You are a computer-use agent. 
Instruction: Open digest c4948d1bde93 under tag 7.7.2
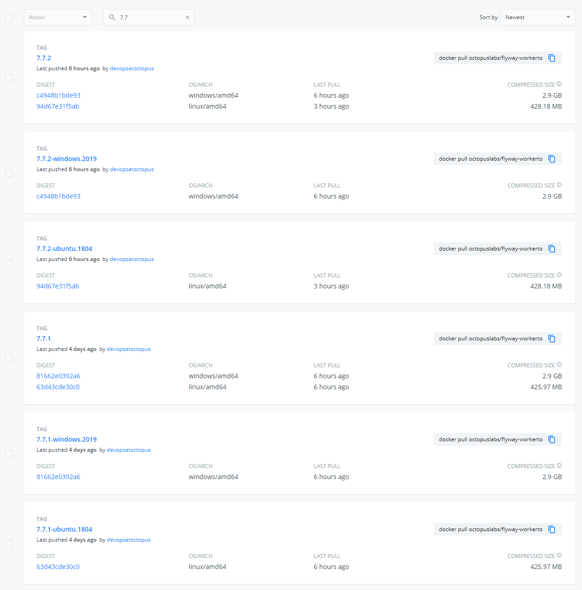tap(58, 95)
